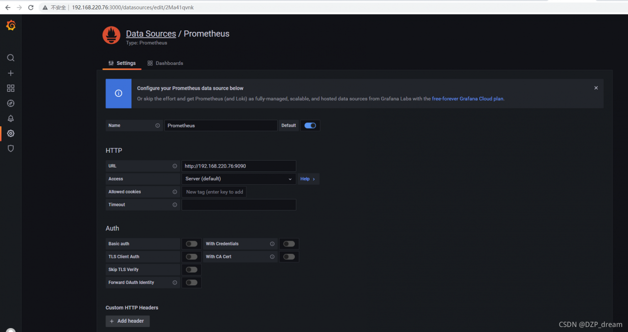Viewport: 628px width, 332px height.
Task: Click the Timeout input field
Action: (239, 205)
